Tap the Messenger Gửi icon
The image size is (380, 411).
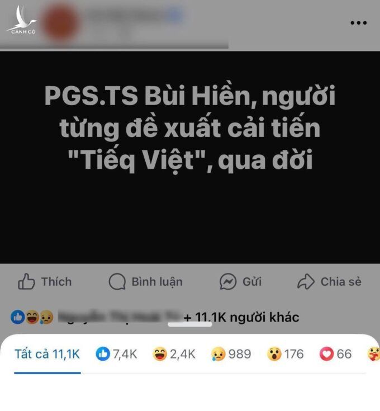(x=228, y=281)
